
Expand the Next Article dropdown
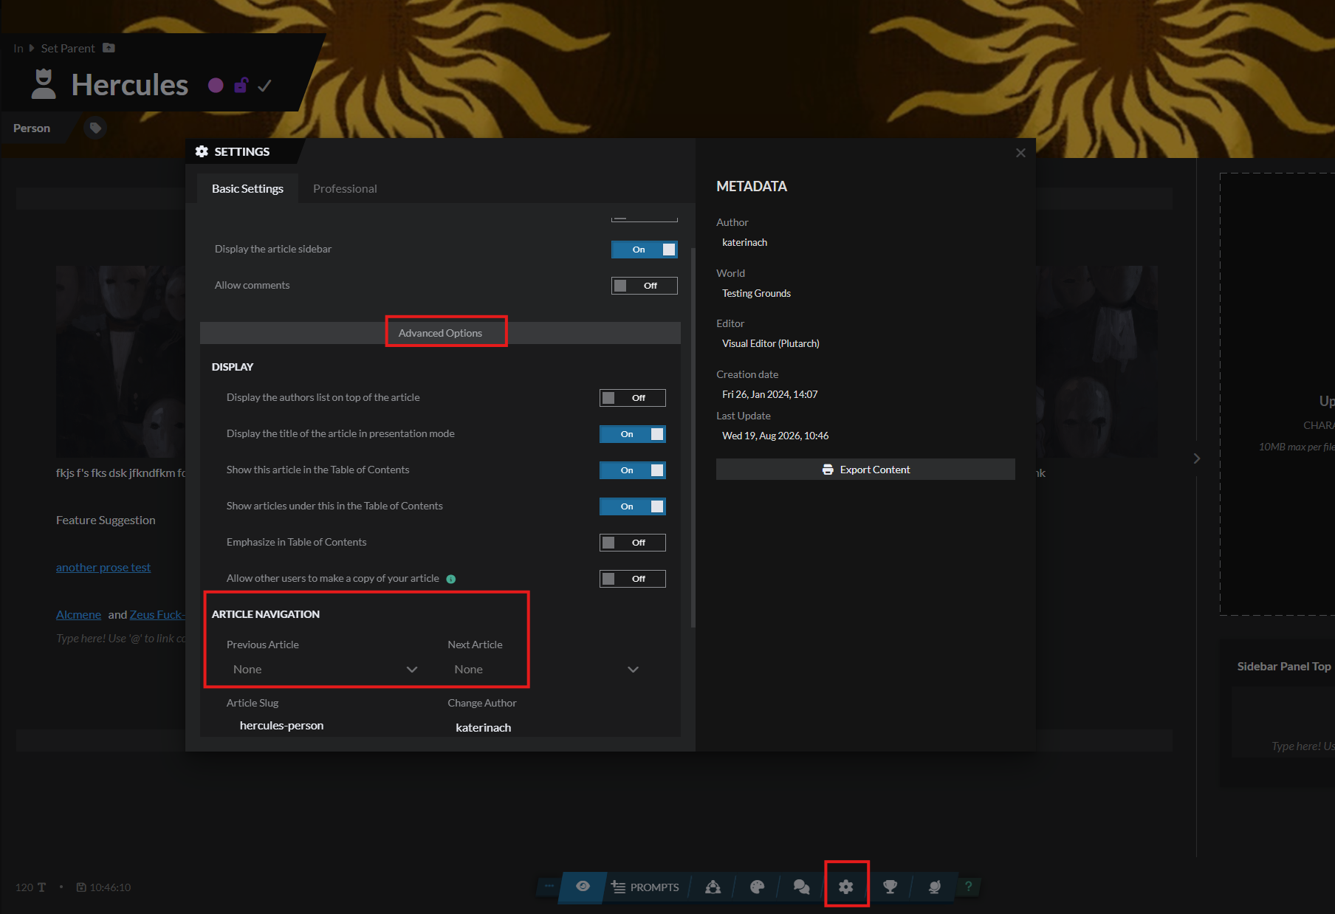pos(546,669)
